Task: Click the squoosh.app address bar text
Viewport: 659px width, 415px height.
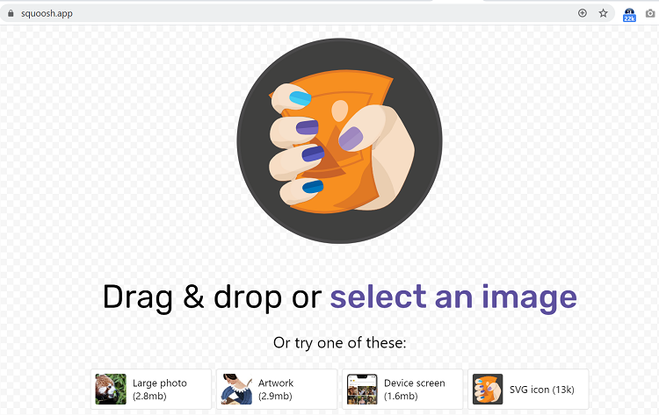Action: (47, 13)
